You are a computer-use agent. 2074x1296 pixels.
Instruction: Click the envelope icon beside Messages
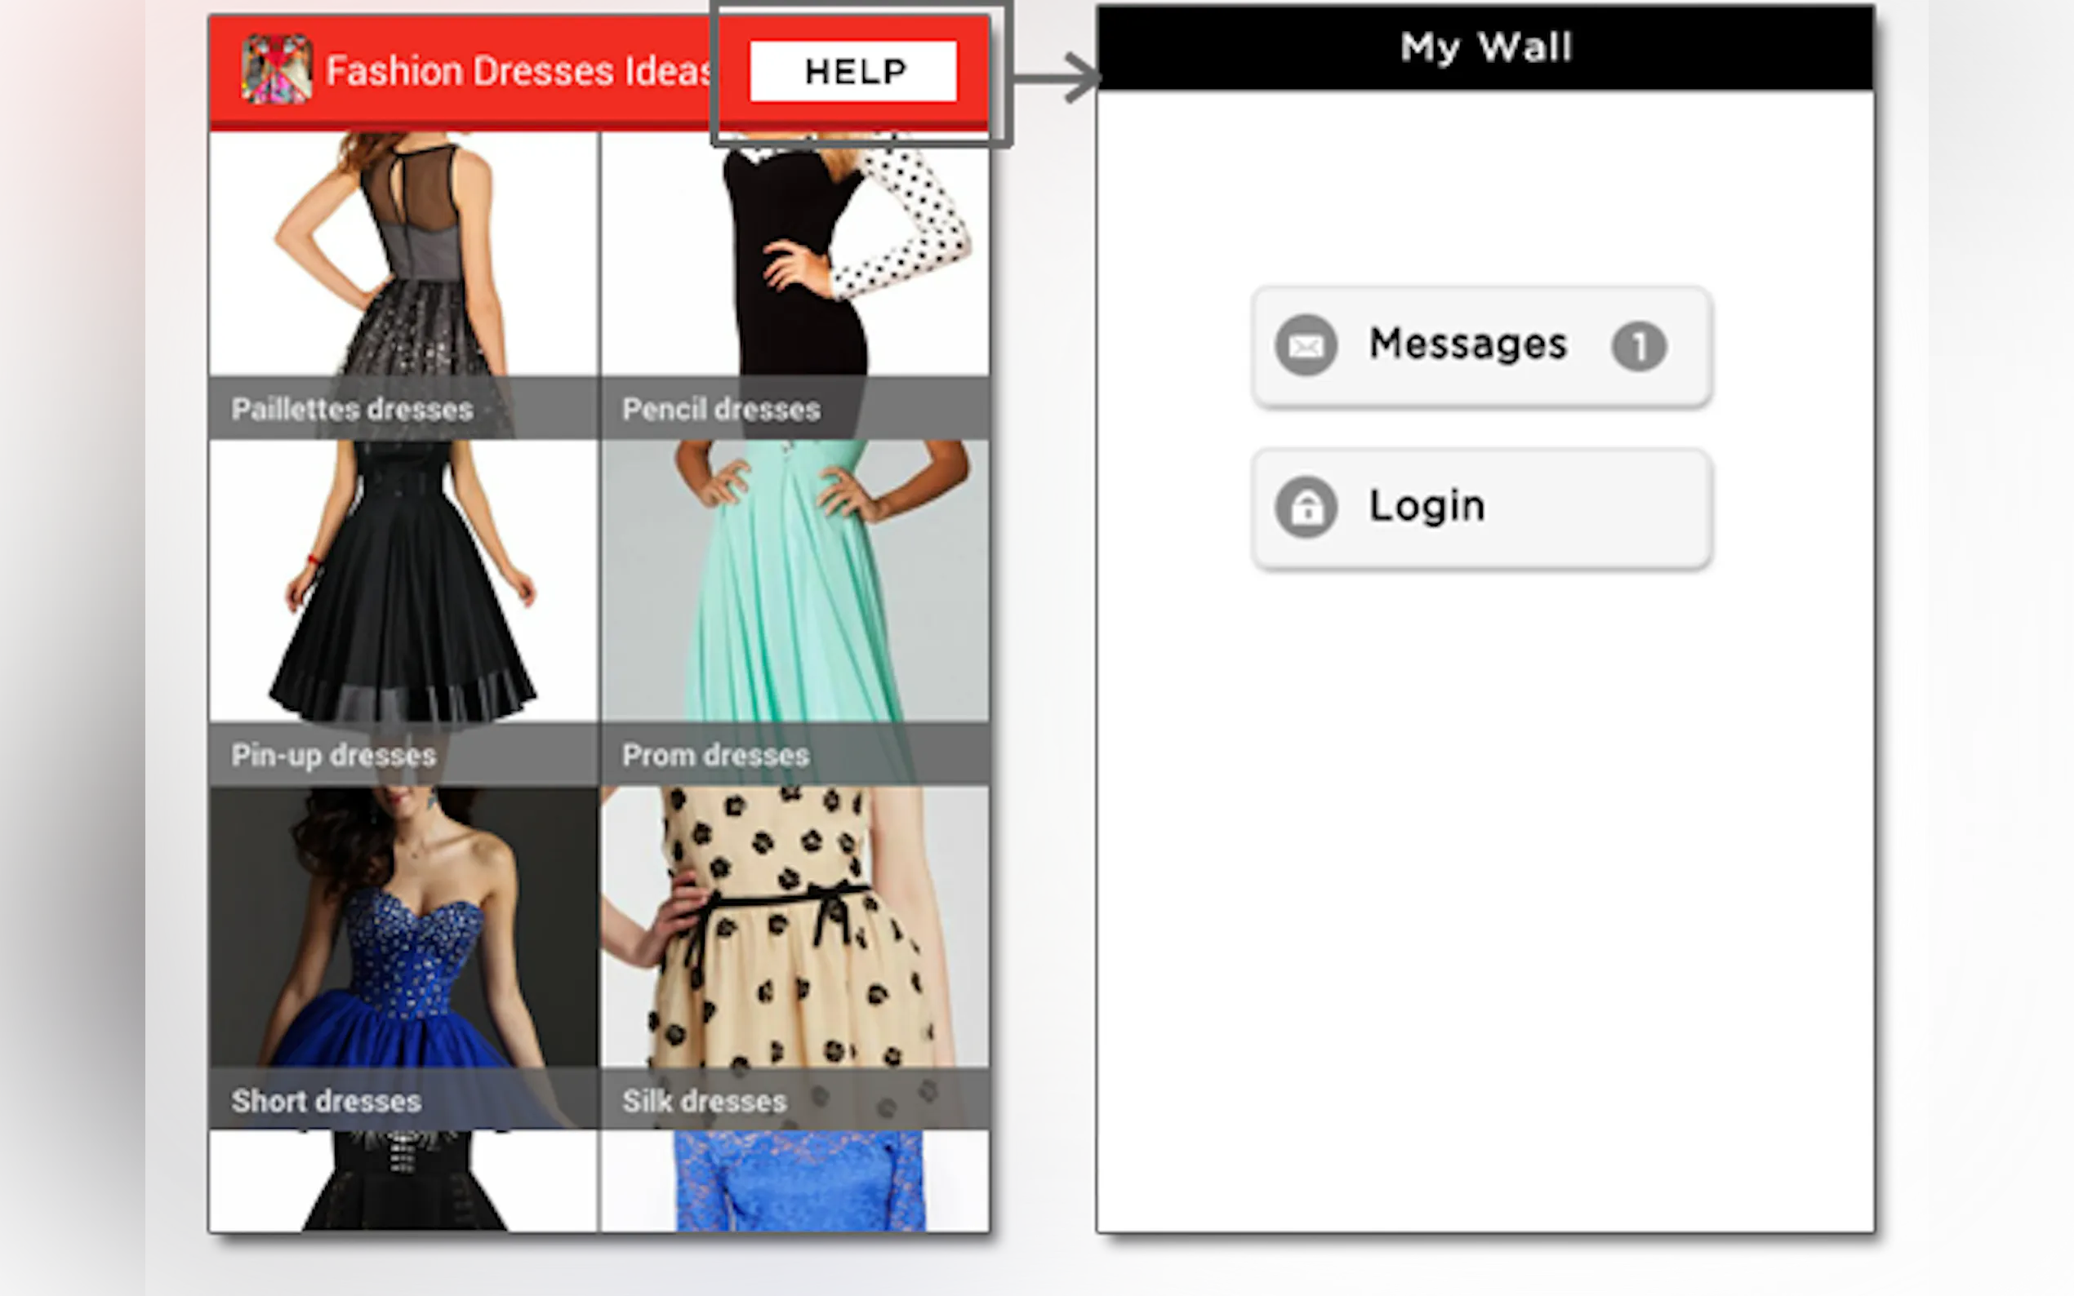click(x=1305, y=346)
